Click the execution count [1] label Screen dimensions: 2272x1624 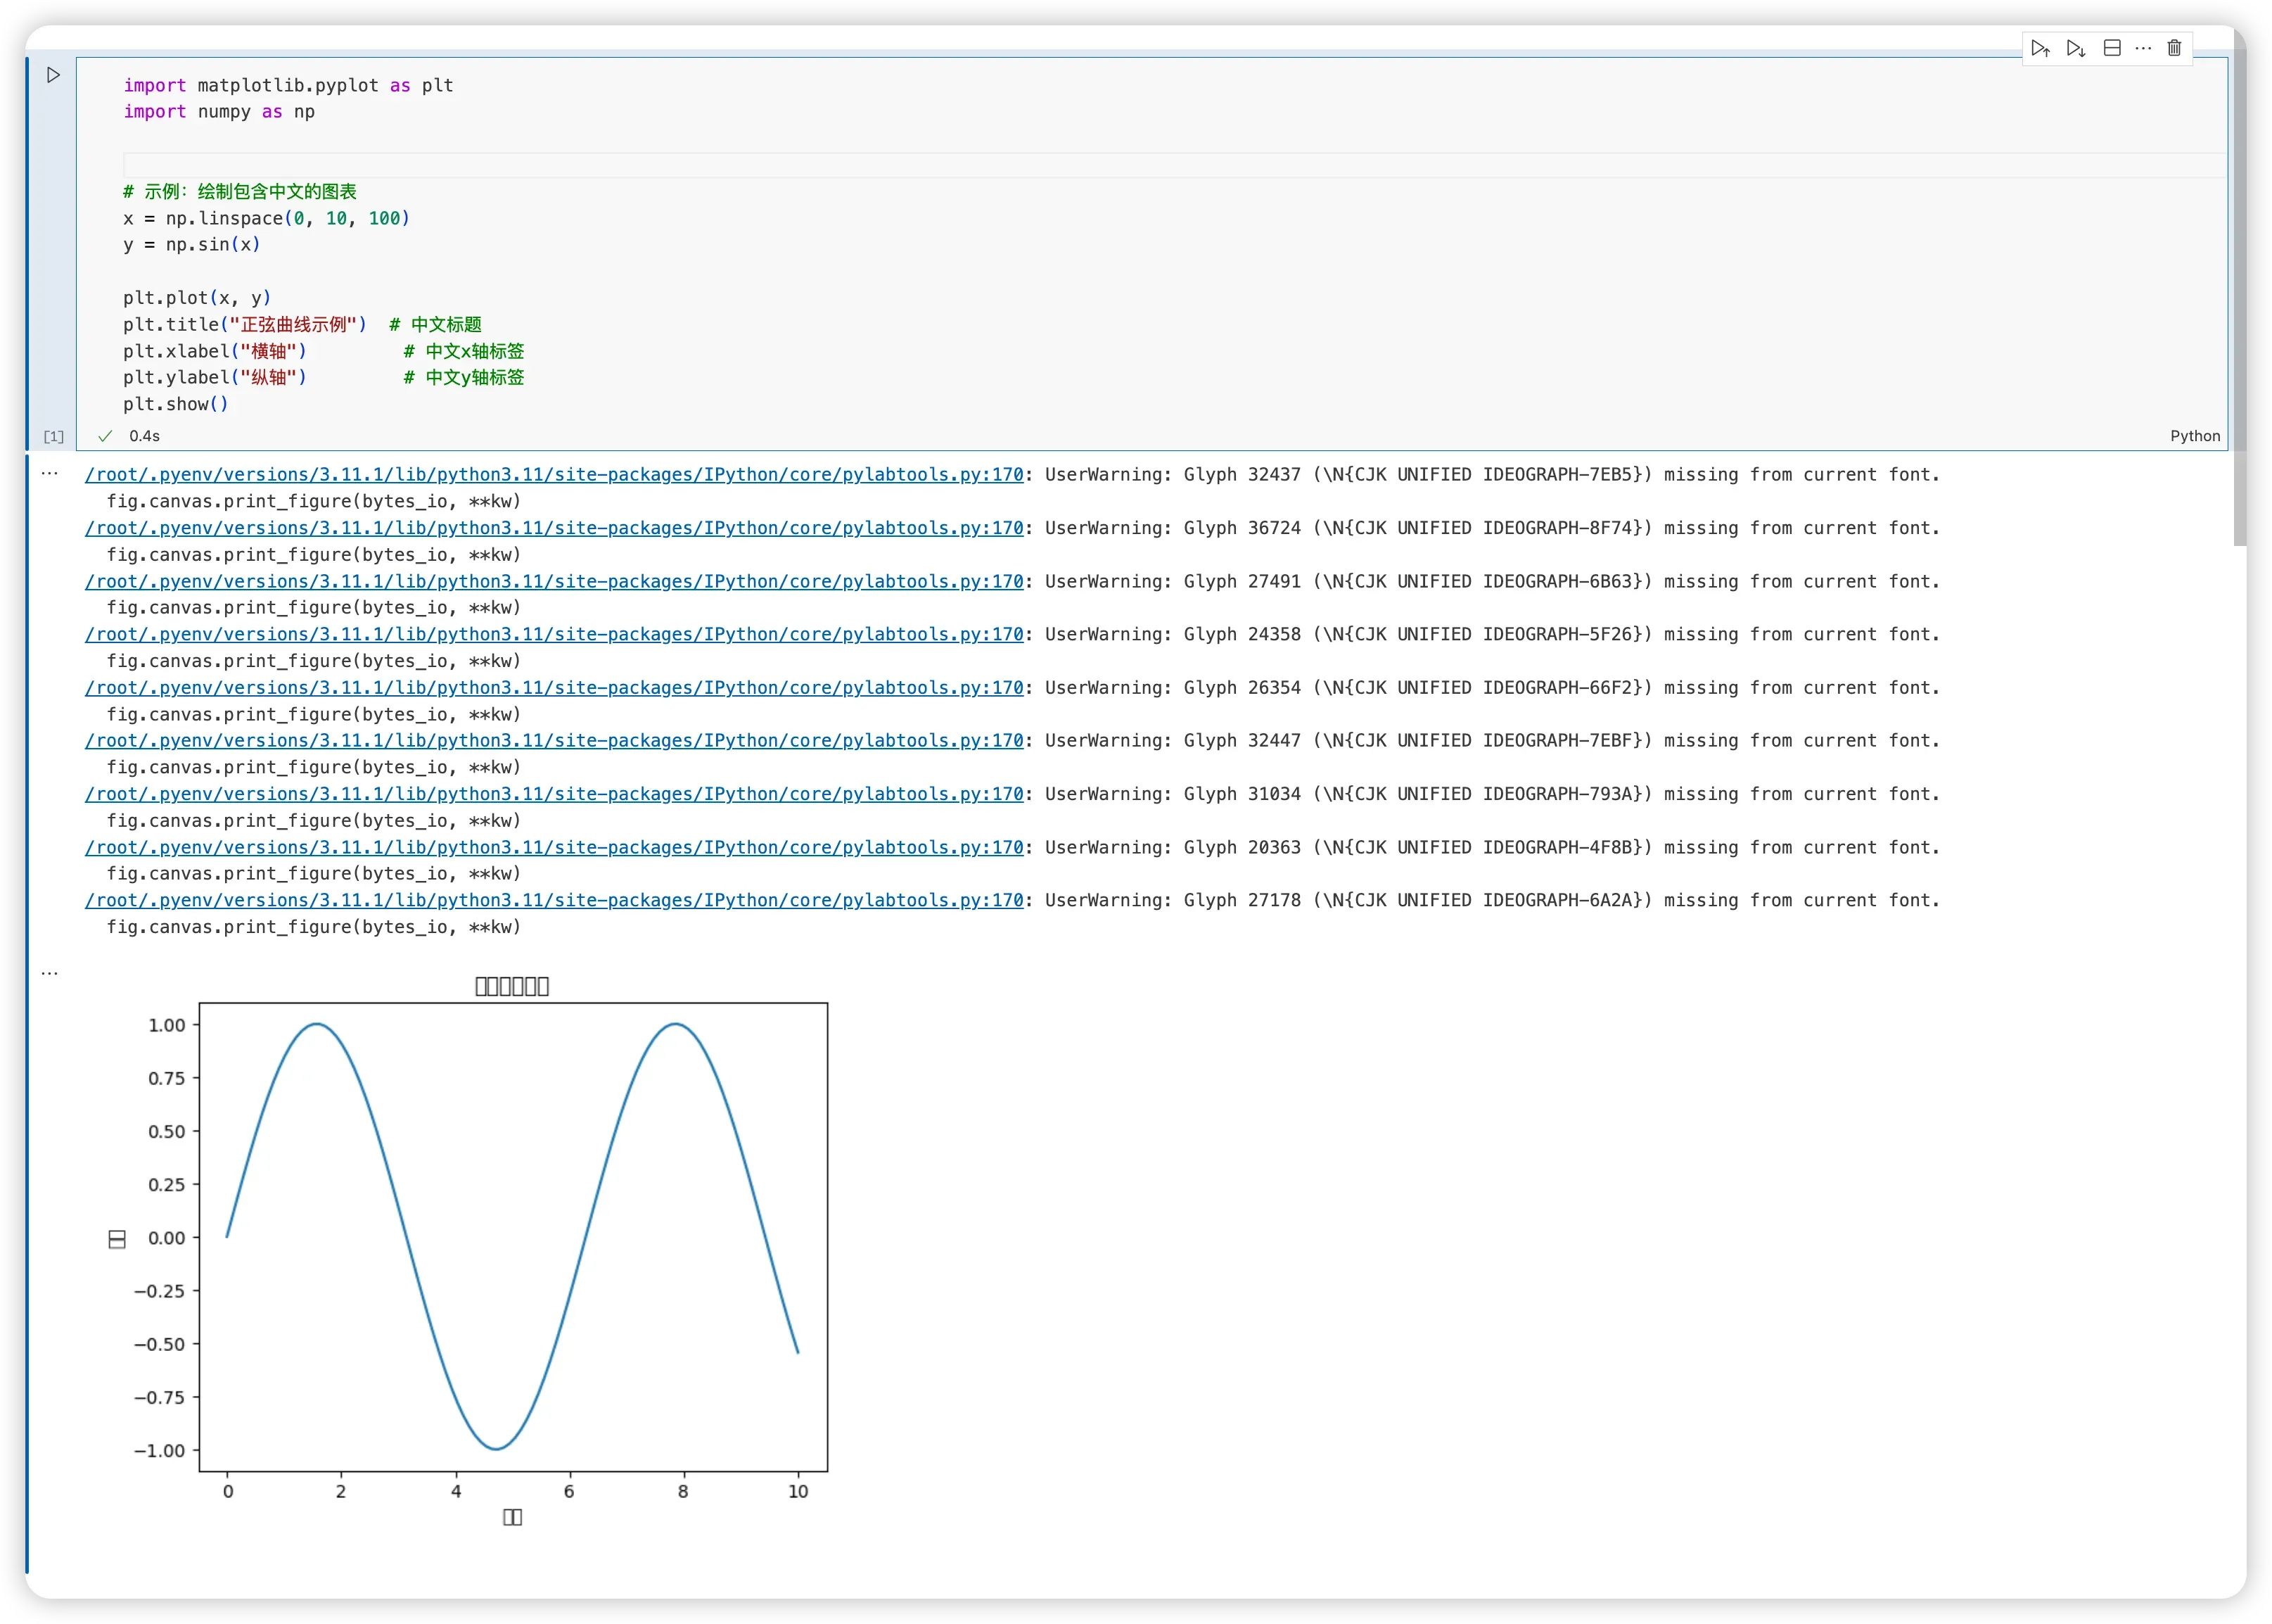pos(54,436)
